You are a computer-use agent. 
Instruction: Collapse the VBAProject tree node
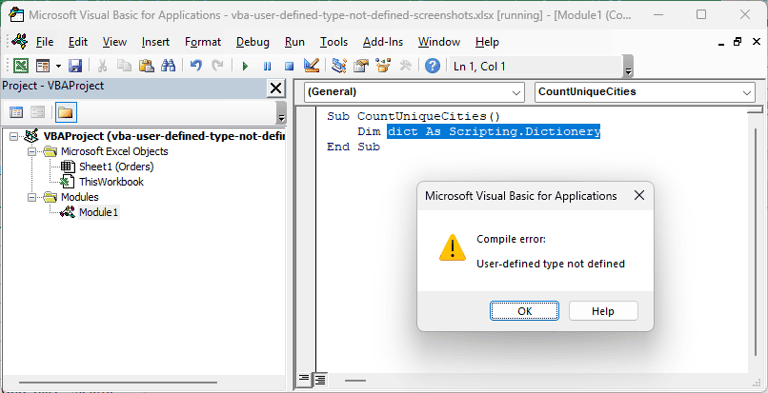(x=13, y=136)
